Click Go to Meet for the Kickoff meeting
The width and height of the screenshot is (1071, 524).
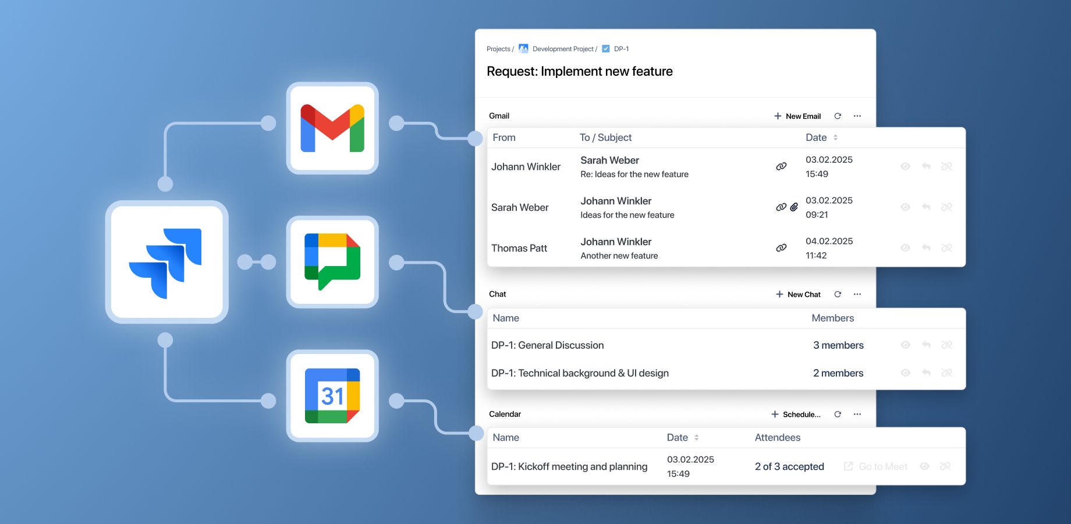[x=876, y=466]
